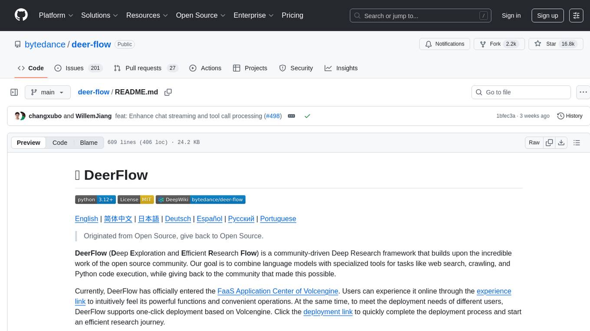590x331 pixels.
Task: Open the GitHub homepage logo
Action: (x=21, y=15)
